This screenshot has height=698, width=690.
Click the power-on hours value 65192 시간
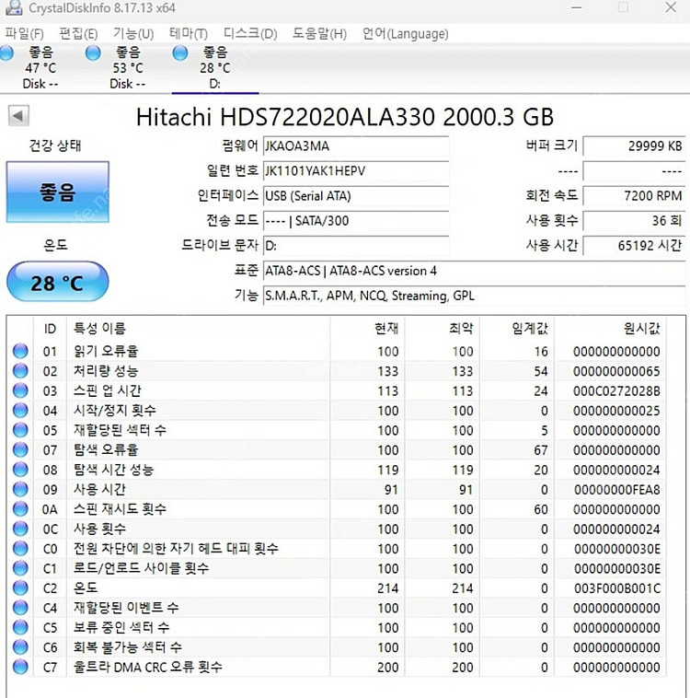point(634,246)
